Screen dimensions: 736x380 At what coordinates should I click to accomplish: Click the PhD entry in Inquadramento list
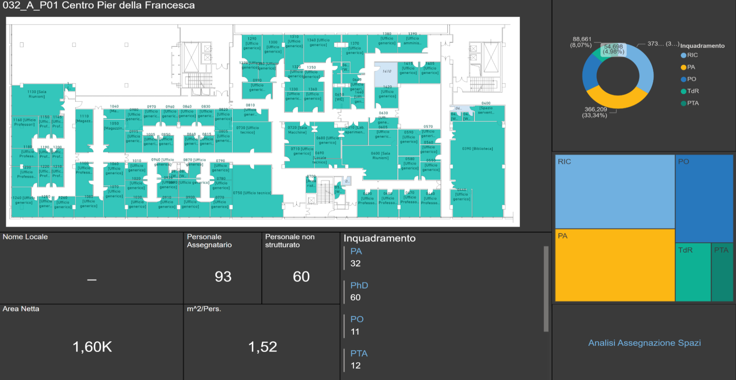(359, 285)
